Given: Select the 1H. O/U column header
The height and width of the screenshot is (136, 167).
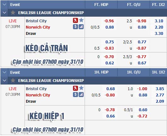Looking at the screenshot, I should click(x=134, y=72).
